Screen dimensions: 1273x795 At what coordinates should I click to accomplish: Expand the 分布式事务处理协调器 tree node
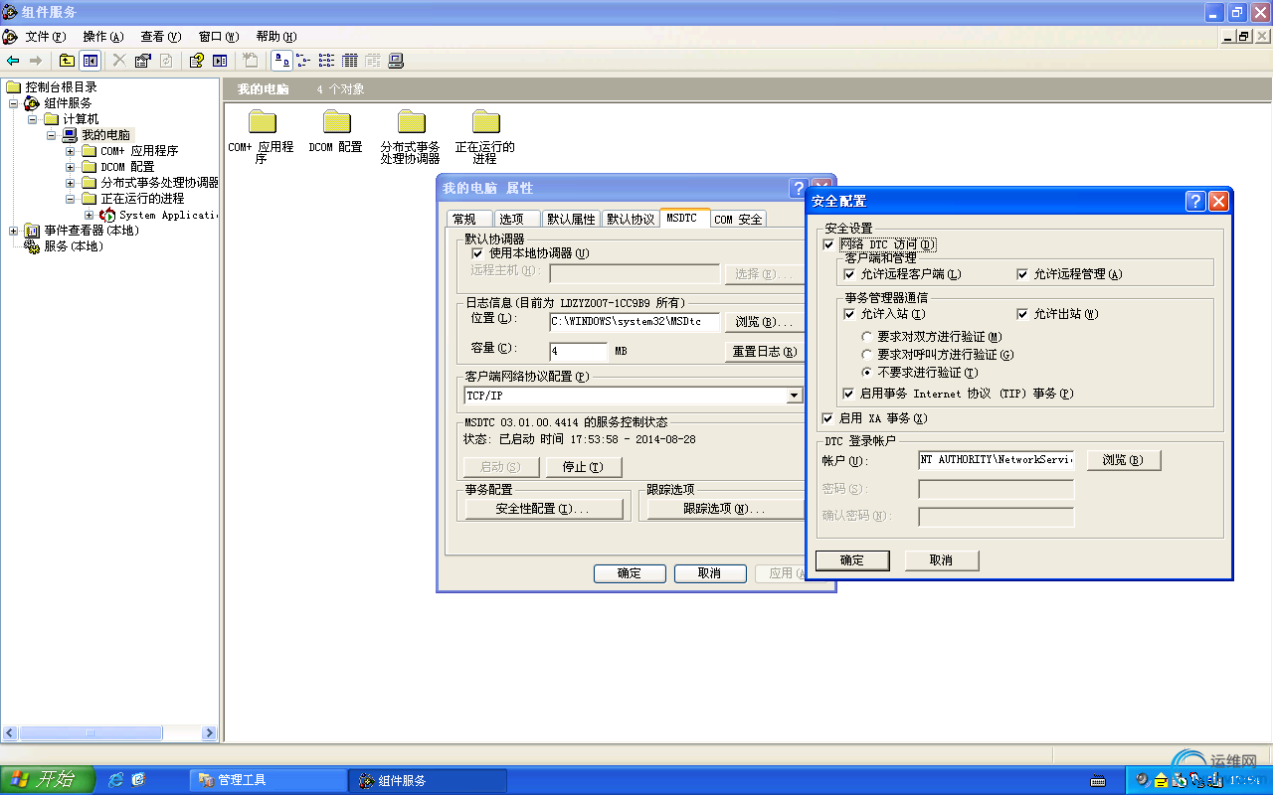click(x=71, y=183)
